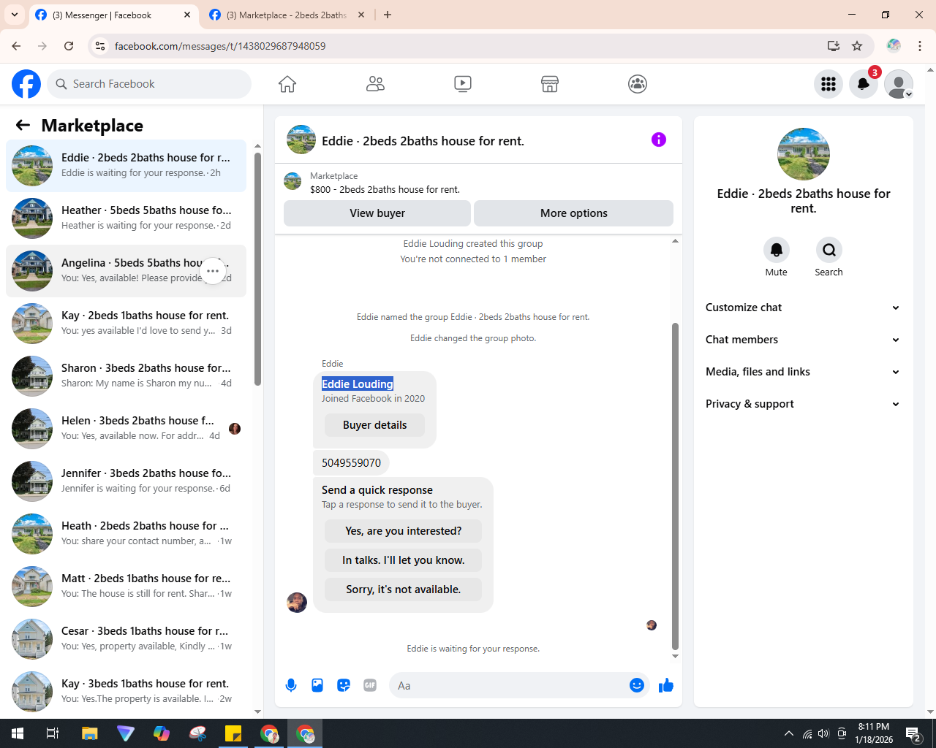
Task: Open the taskbar notification center
Action: pos(913,733)
